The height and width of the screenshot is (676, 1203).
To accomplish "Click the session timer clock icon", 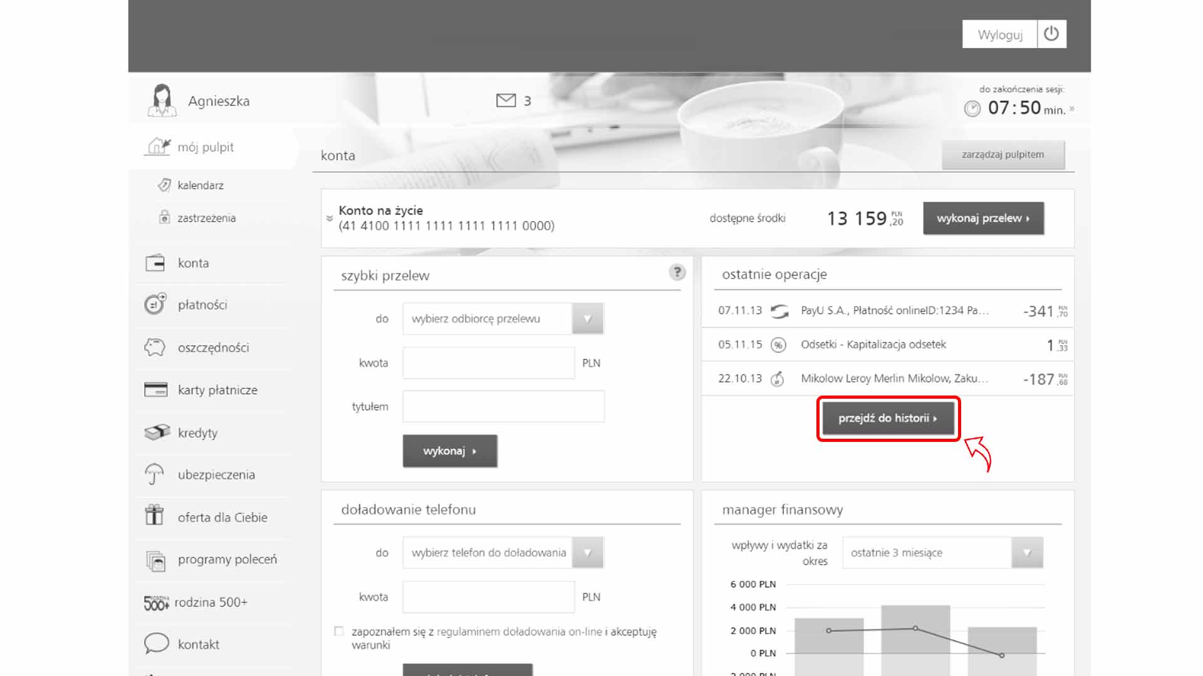I will click(972, 109).
